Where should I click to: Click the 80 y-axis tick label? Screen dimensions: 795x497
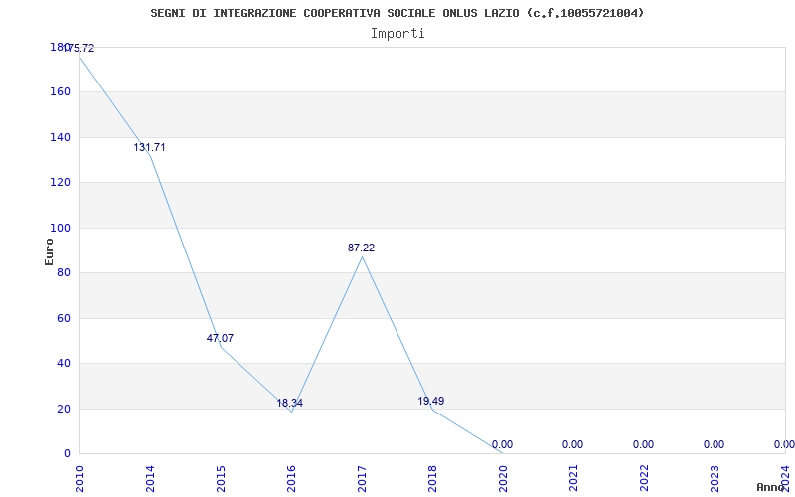pos(64,272)
